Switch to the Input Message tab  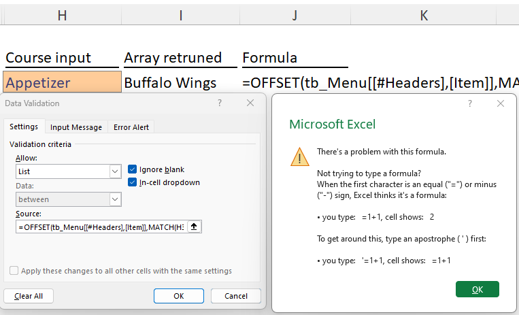76,127
